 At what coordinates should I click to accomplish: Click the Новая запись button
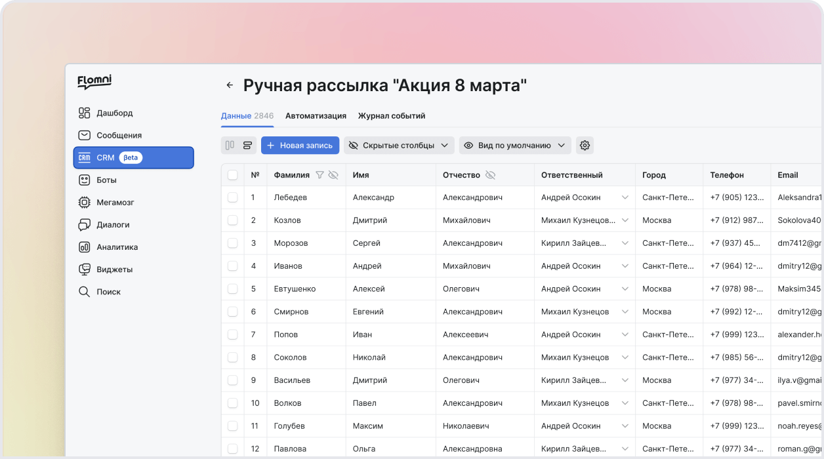coord(300,146)
